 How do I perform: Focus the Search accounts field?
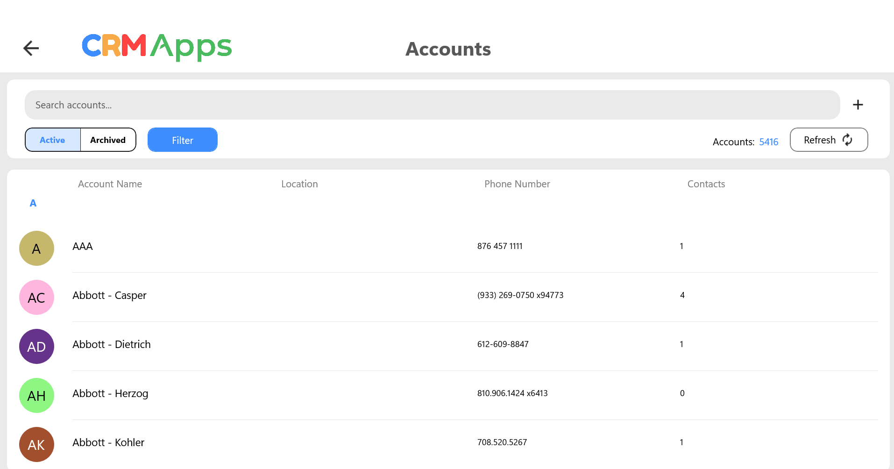point(432,105)
